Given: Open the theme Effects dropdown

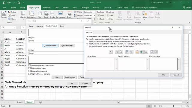Looking at the screenshot, I should (13, 19).
